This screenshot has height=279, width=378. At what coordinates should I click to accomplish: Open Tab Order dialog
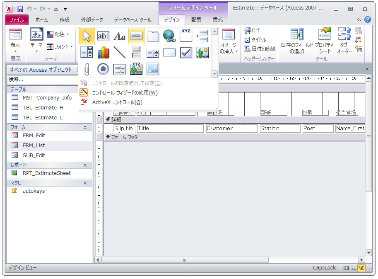[x=344, y=41]
